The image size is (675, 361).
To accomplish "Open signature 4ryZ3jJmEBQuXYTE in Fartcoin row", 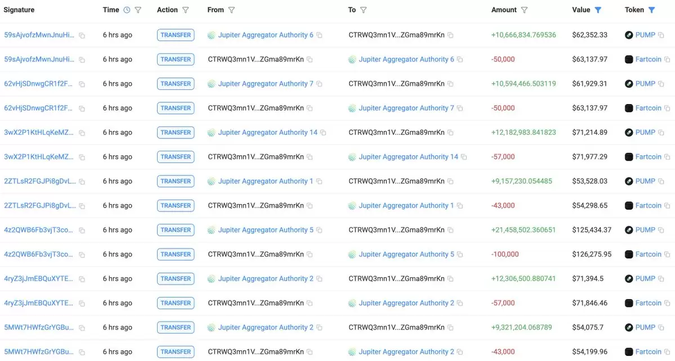I will 38,303.
